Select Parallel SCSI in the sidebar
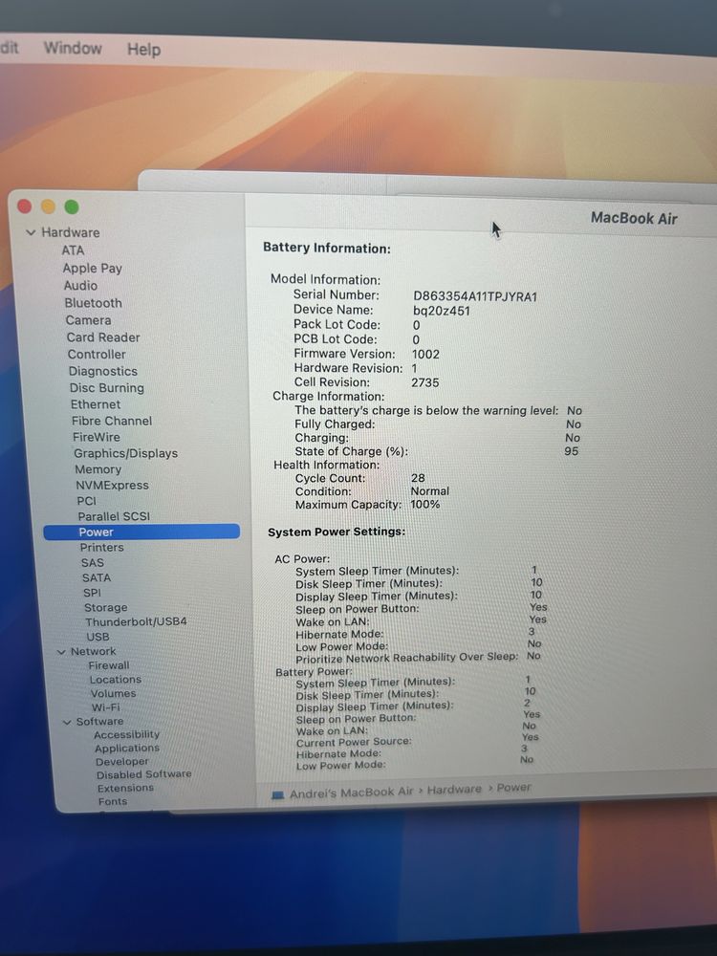The width and height of the screenshot is (717, 956). pyautogui.click(x=114, y=516)
